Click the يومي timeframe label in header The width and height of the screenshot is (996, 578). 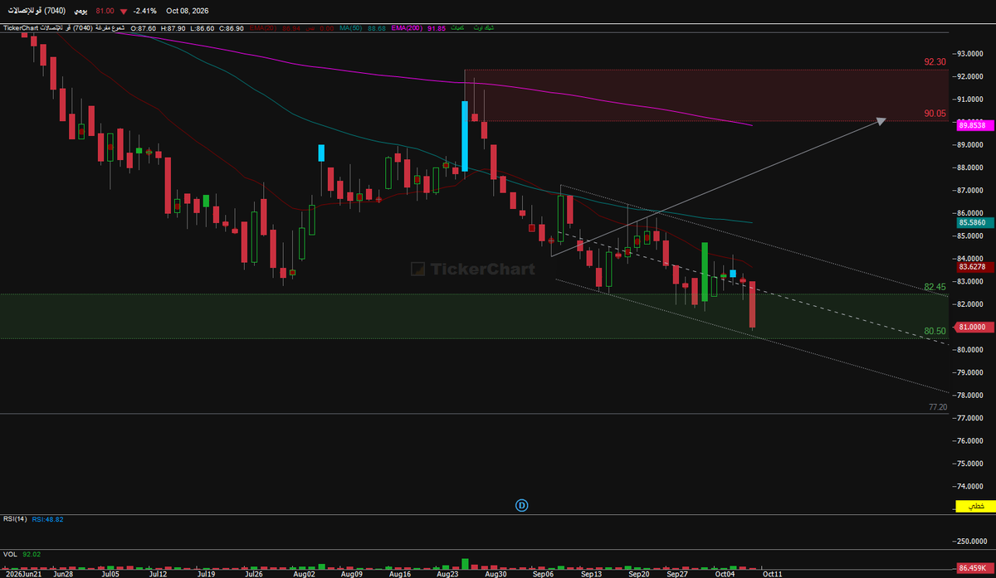(81, 12)
